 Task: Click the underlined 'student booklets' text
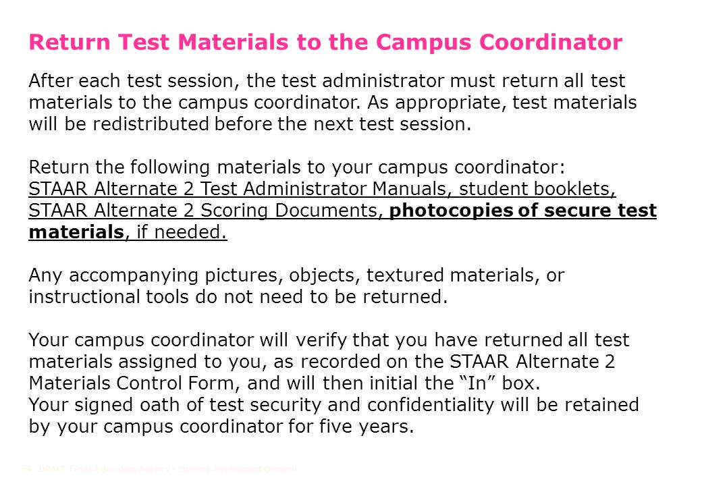[x=537, y=188]
